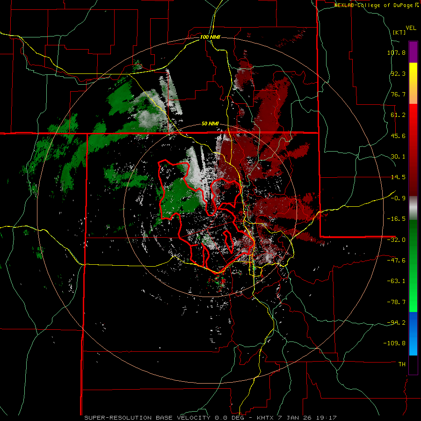Pick the yellow-orange segment of the color bar

coord(413,83)
